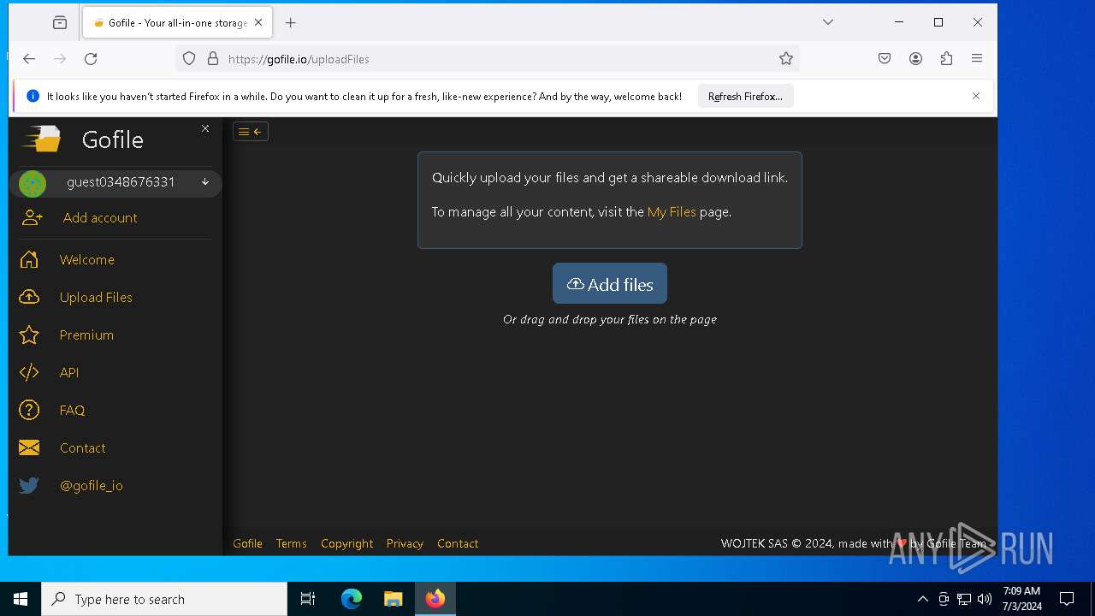Open the Copyright footer link

(x=346, y=544)
